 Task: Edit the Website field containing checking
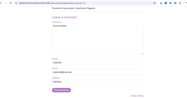(x=98, y=82)
